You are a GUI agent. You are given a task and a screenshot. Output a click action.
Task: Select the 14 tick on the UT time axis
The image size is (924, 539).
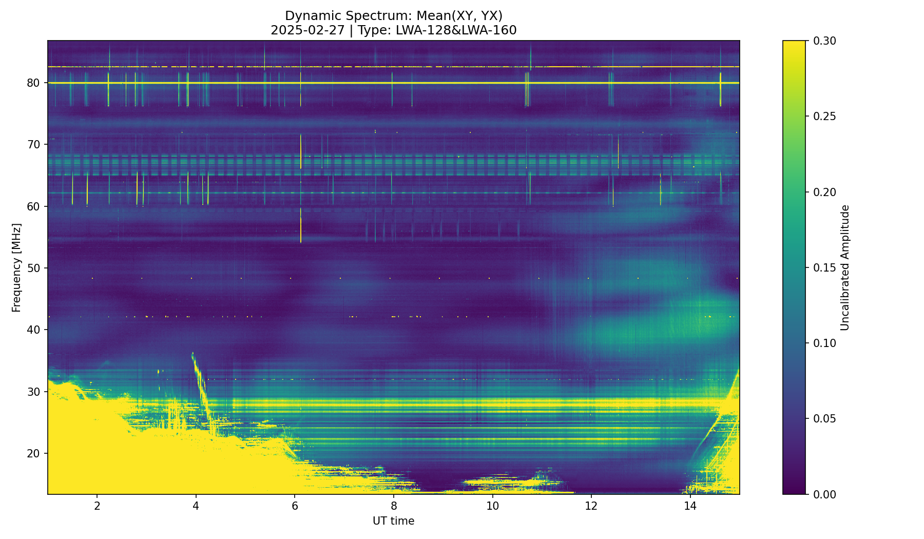(x=690, y=506)
